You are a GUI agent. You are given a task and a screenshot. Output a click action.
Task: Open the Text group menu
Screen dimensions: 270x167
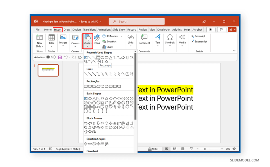pos(158,41)
